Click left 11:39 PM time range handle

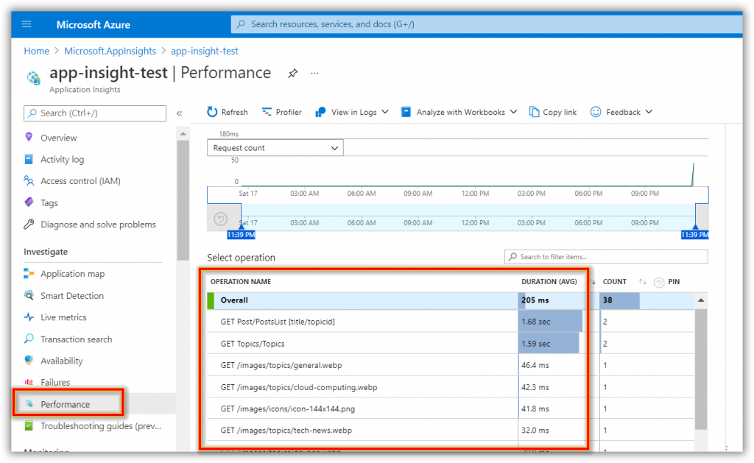click(241, 235)
